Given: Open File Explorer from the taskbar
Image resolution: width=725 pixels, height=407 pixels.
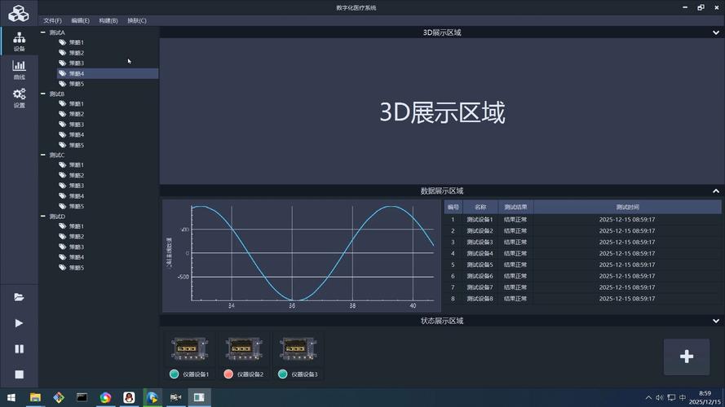Looking at the screenshot, I should tap(35, 397).
